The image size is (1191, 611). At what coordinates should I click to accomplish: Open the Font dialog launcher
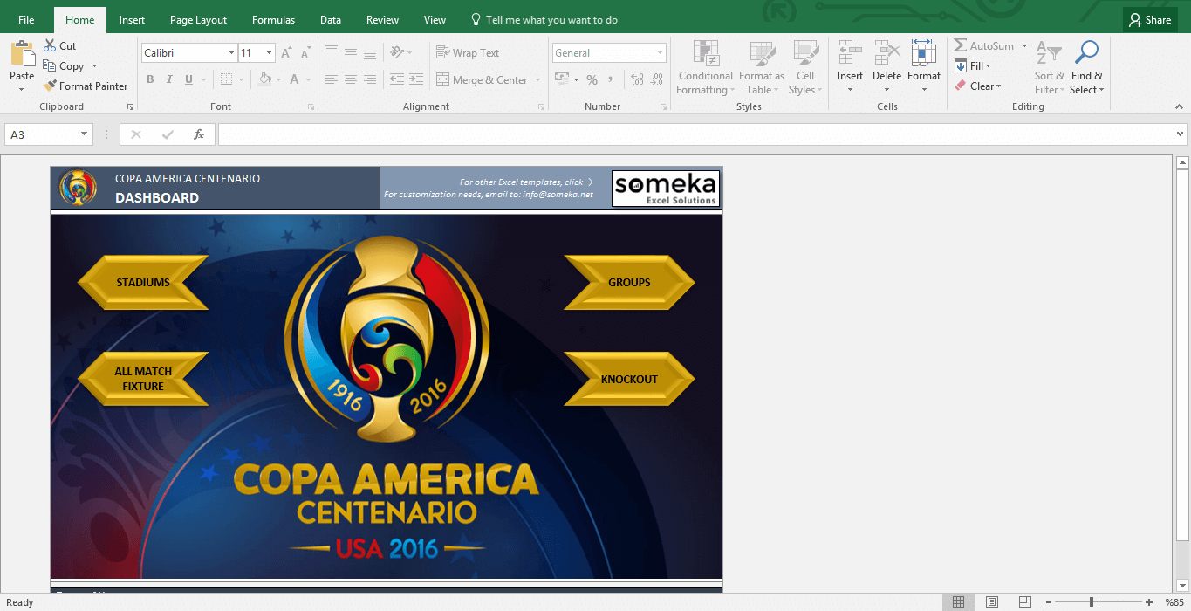pyautogui.click(x=311, y=106)
